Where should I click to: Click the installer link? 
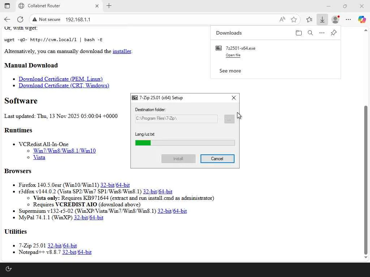(122, 51)
